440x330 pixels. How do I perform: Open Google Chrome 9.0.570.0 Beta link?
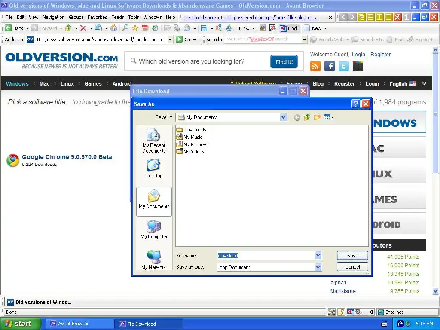click(67, 157)
